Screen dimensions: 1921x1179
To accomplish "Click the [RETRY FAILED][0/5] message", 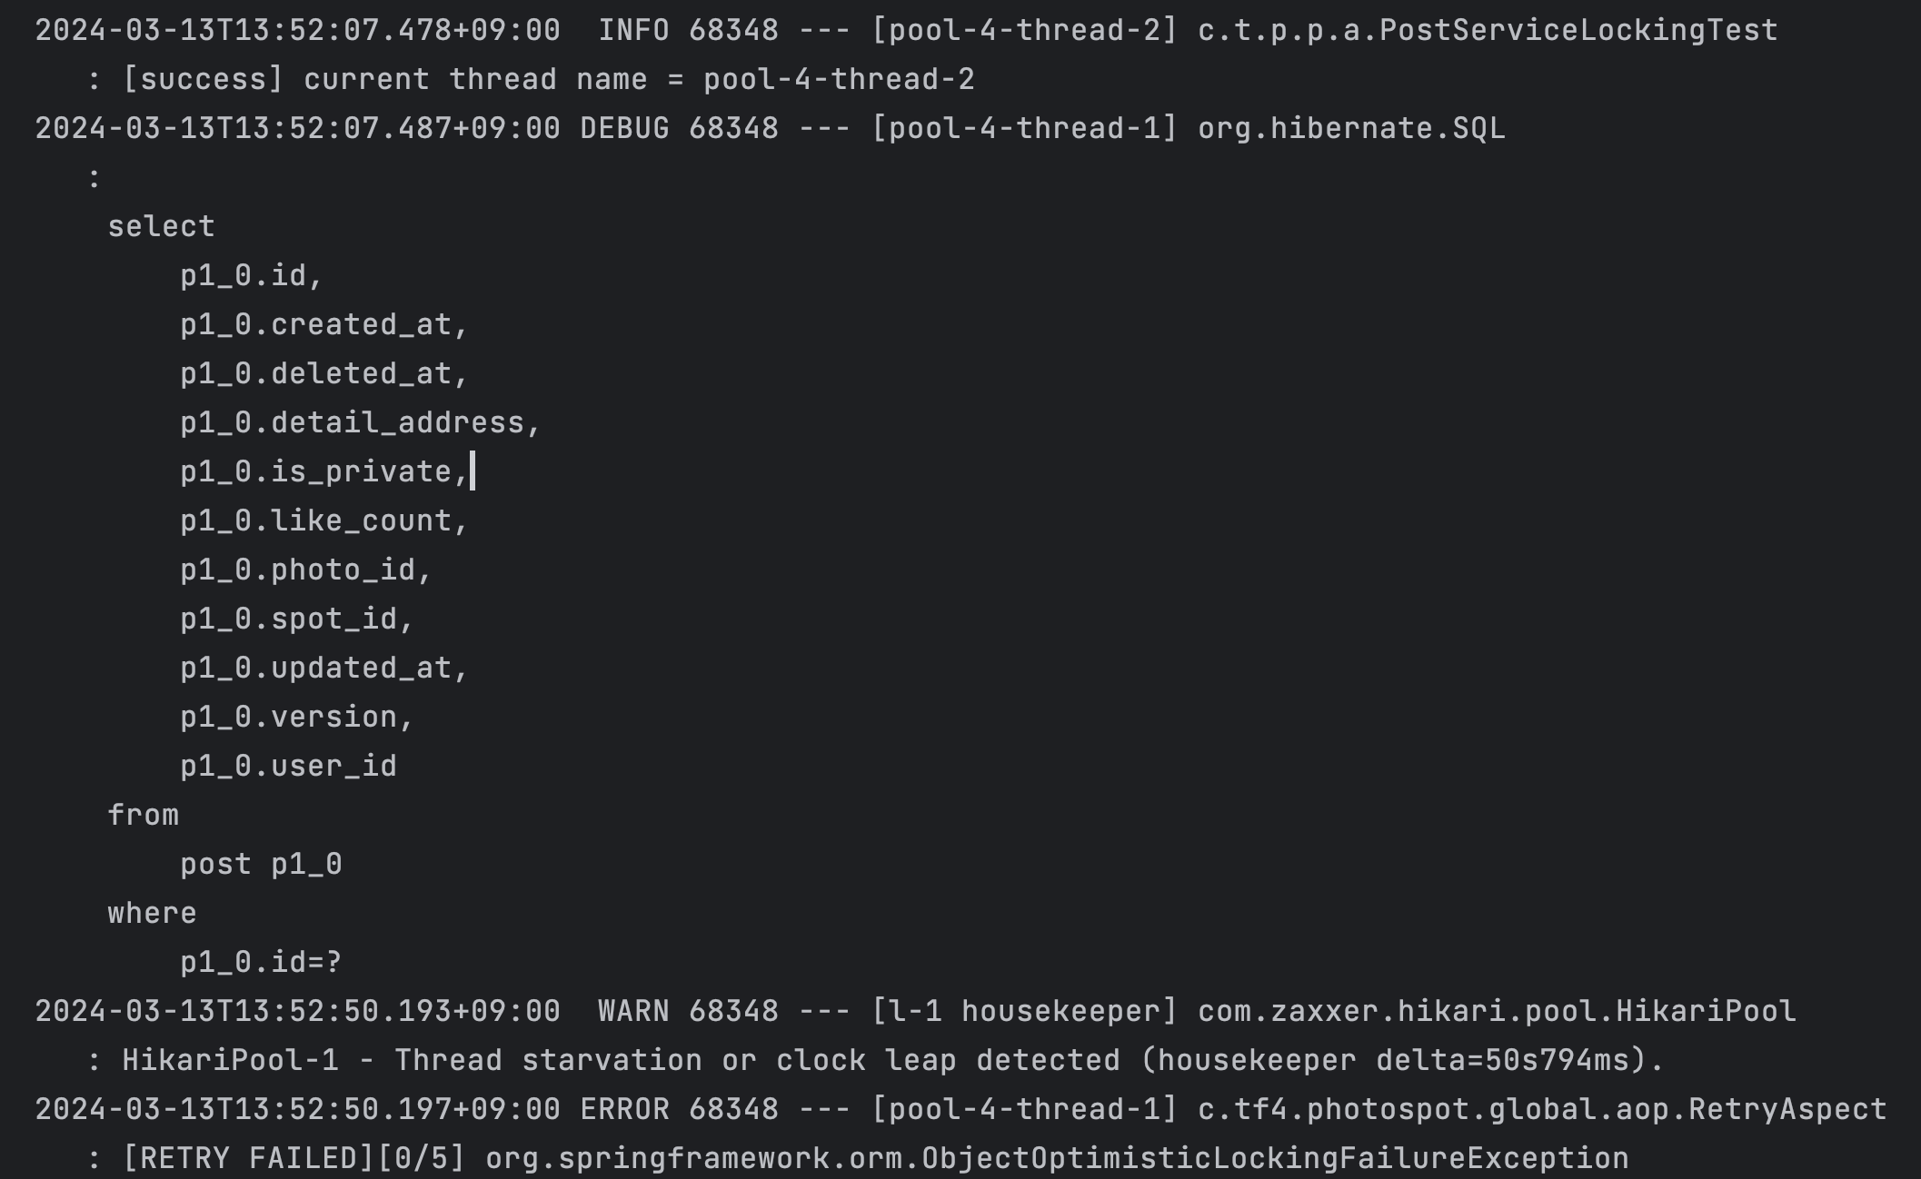I will [x=294, y=1158].
